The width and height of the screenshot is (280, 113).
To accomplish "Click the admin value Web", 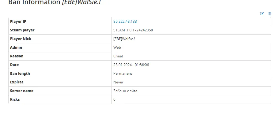I will [117, 48].
